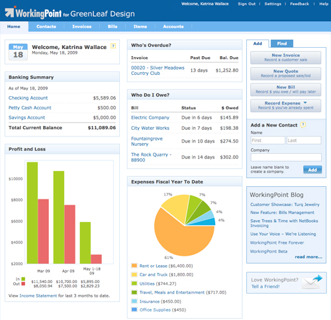This screenshot has height=320, width=331.
Task: Open Settings from top bar
Action: (x=273, y=4)
